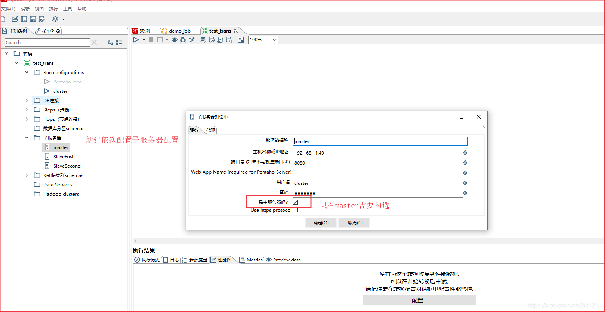Click the preview transformation eye icon
The image size is (605, 312).
click(175, 40)
